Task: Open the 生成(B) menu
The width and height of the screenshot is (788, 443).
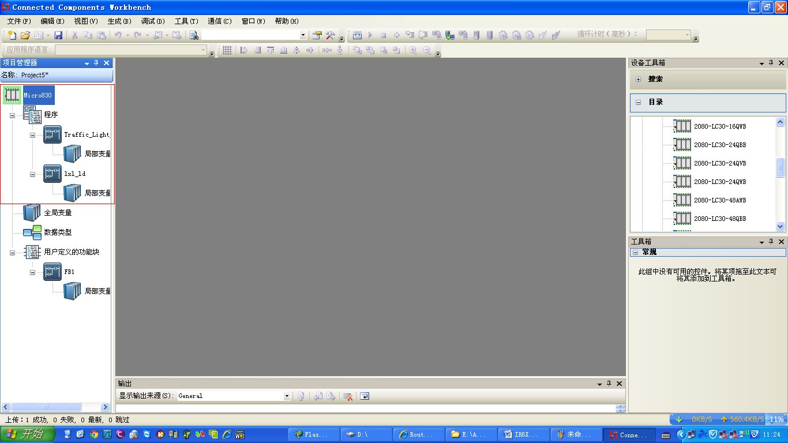Action: (119, 21)
